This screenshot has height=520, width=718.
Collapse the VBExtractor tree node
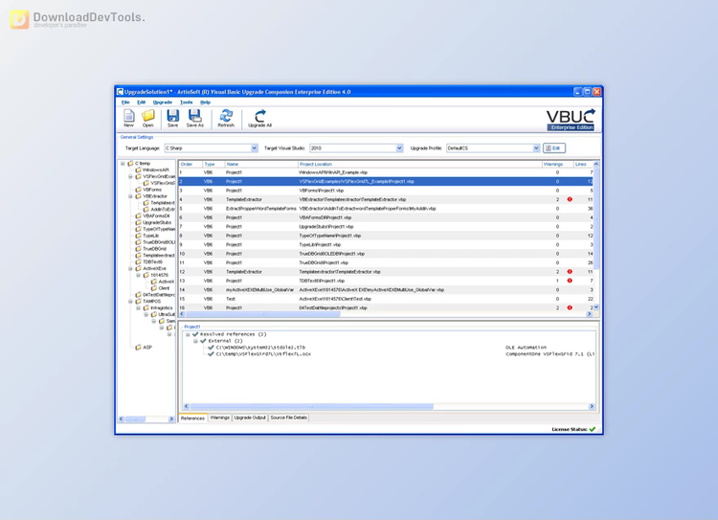130,196
